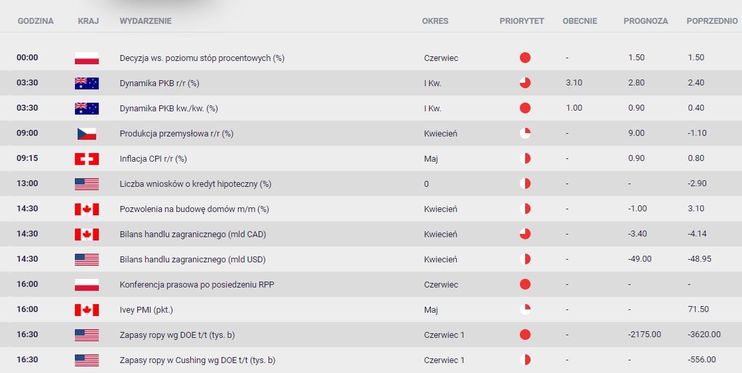Click the POPRZEDNIO column header
742x373 pixels.
711,21
